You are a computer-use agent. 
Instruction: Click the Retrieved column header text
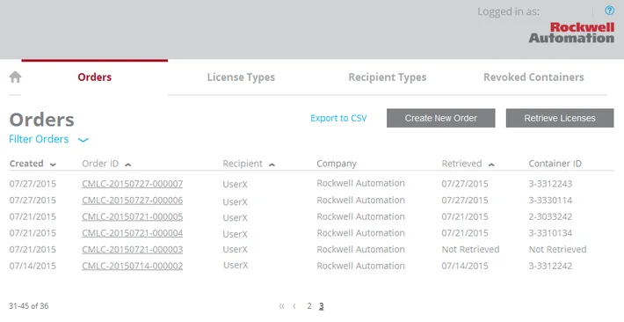pos(461,164)
